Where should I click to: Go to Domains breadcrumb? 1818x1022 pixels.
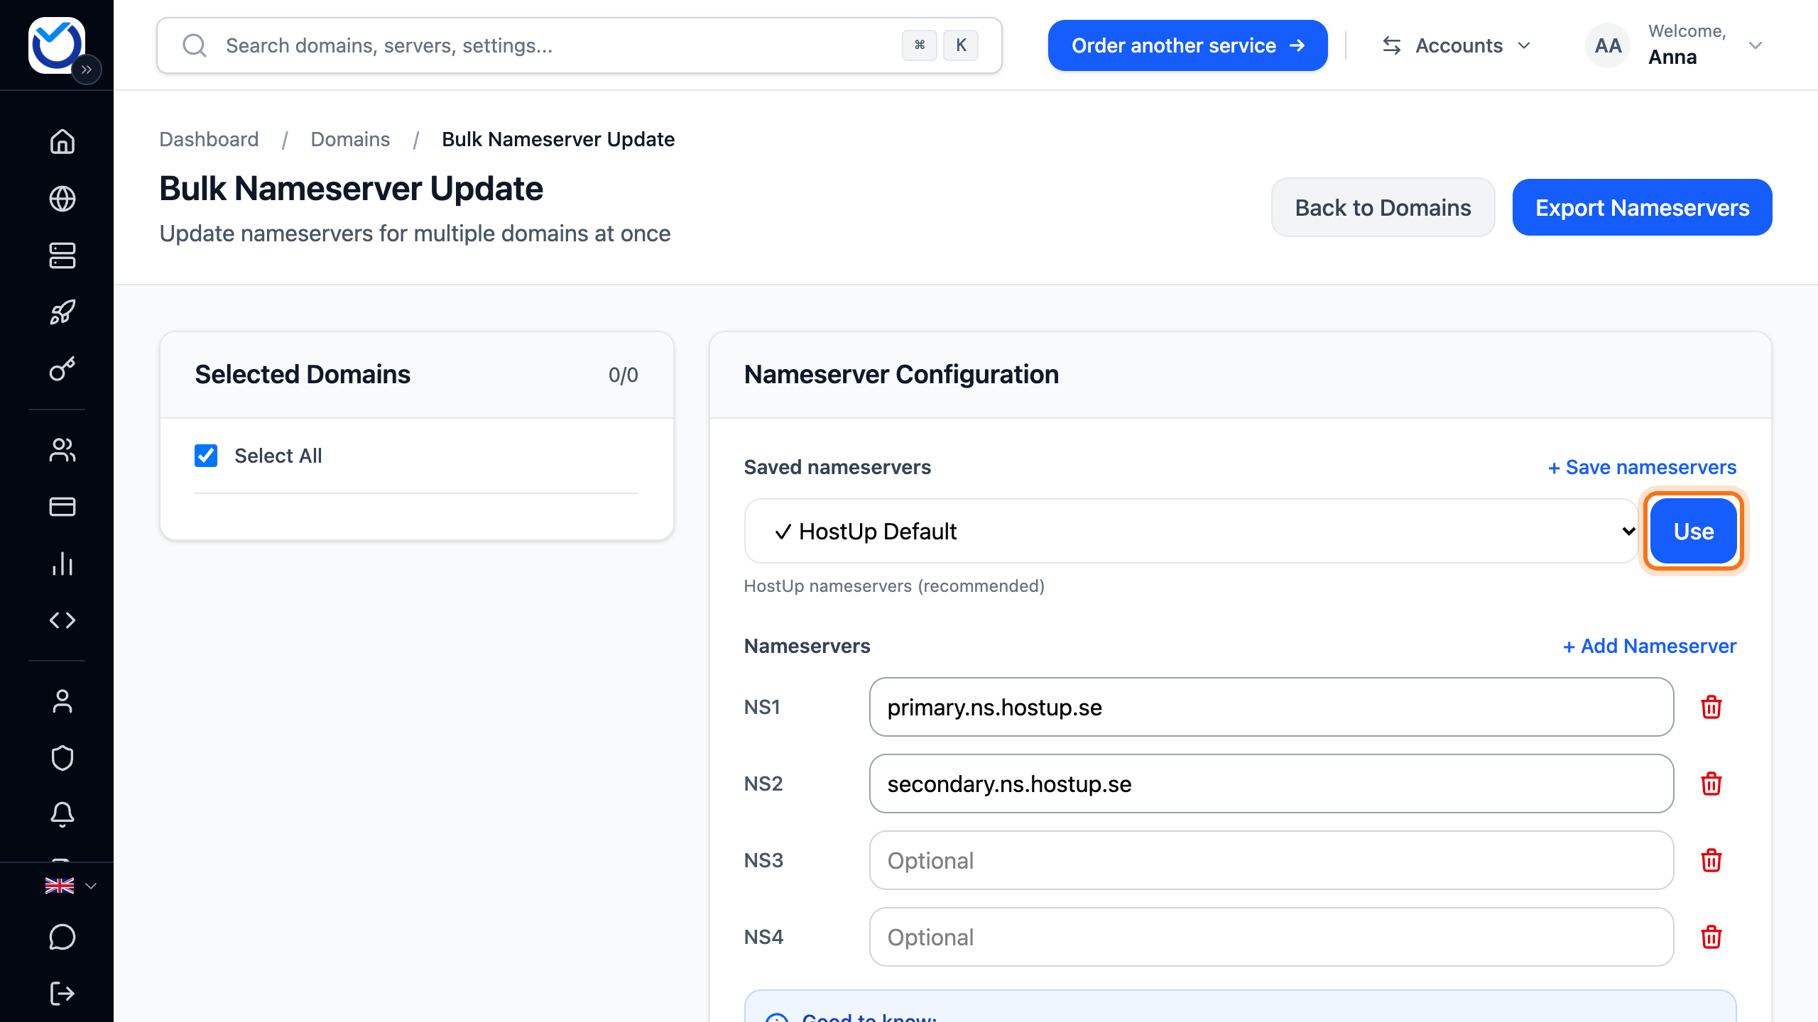(x=350, y=139)
